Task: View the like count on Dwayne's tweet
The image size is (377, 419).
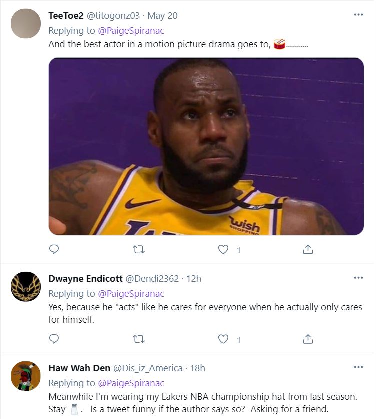Action: coord(237,339)
